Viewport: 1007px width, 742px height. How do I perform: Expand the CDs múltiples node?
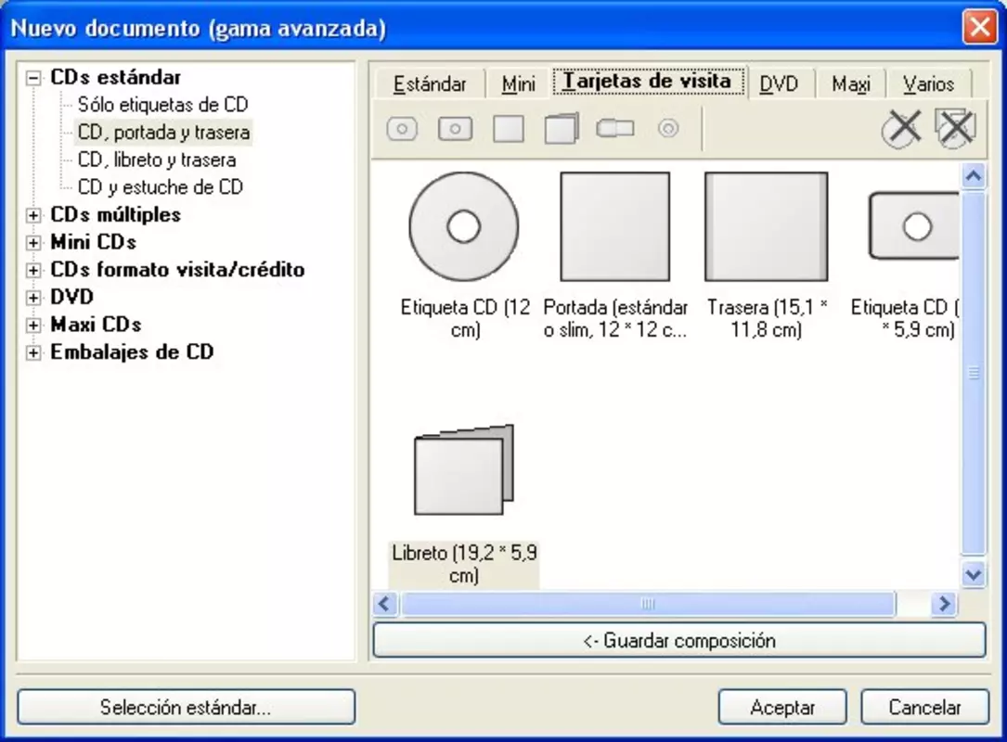[x=32, y=215]
